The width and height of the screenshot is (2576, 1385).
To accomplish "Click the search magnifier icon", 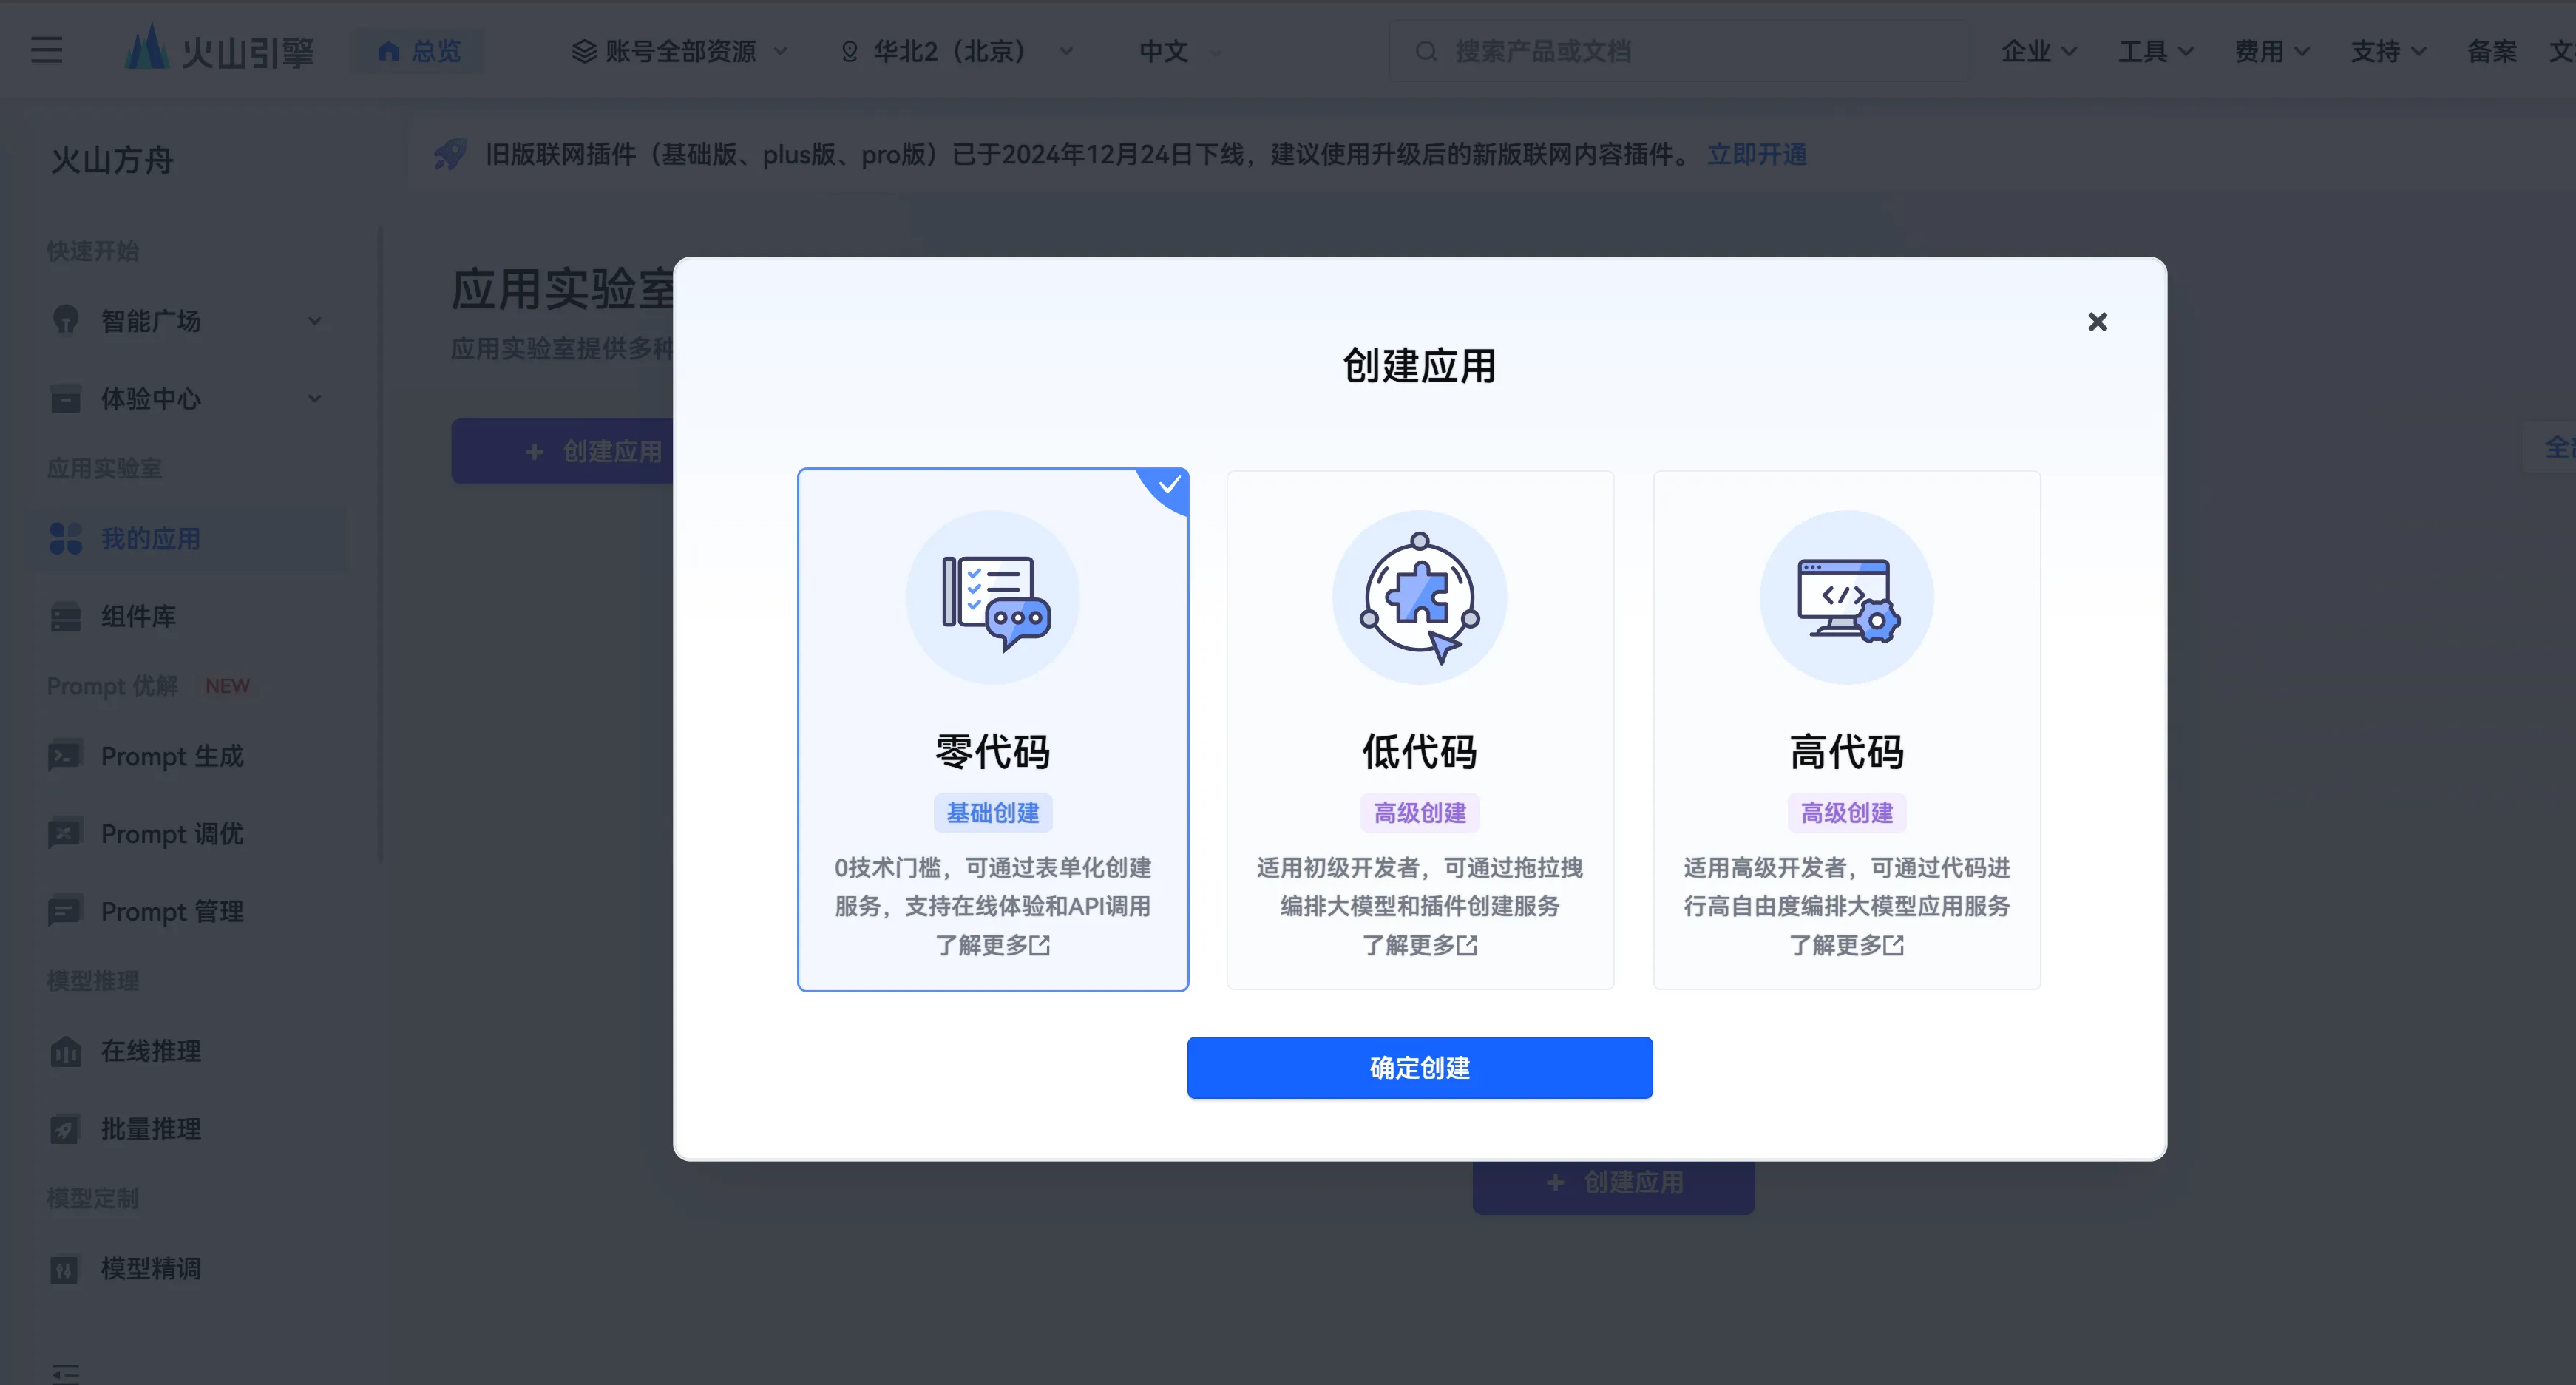I will (x=1426, y=51).
